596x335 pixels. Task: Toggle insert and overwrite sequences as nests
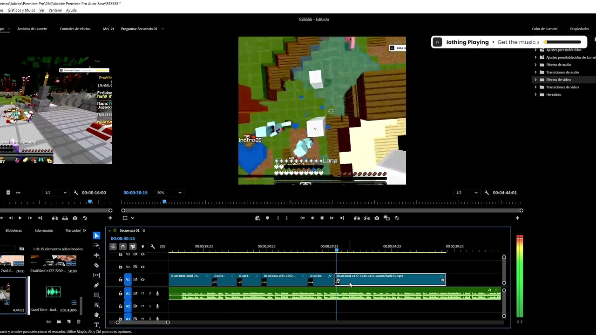113,247
